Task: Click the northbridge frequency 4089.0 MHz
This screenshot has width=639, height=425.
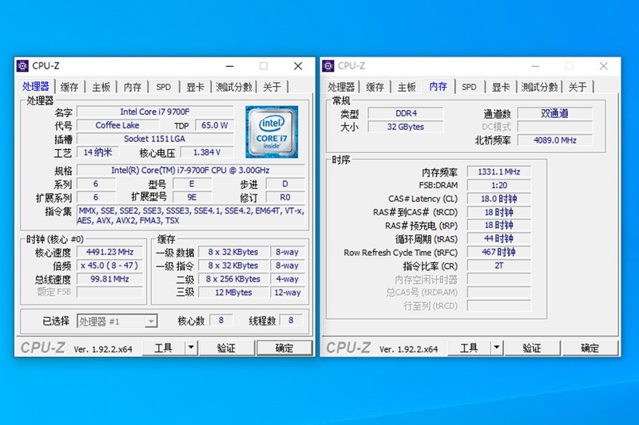Action: (554, 140)
